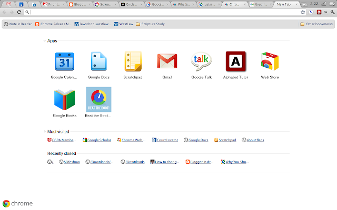Open Scratchpad most visited link
The height and width of the screenshot is (210, 337).
pos(225,140)
